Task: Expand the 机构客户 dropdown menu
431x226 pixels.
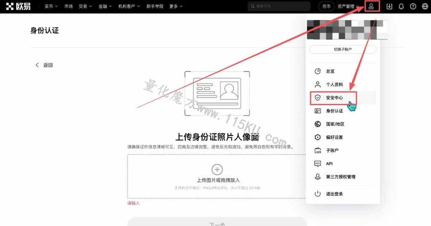Action: (129, 6)
